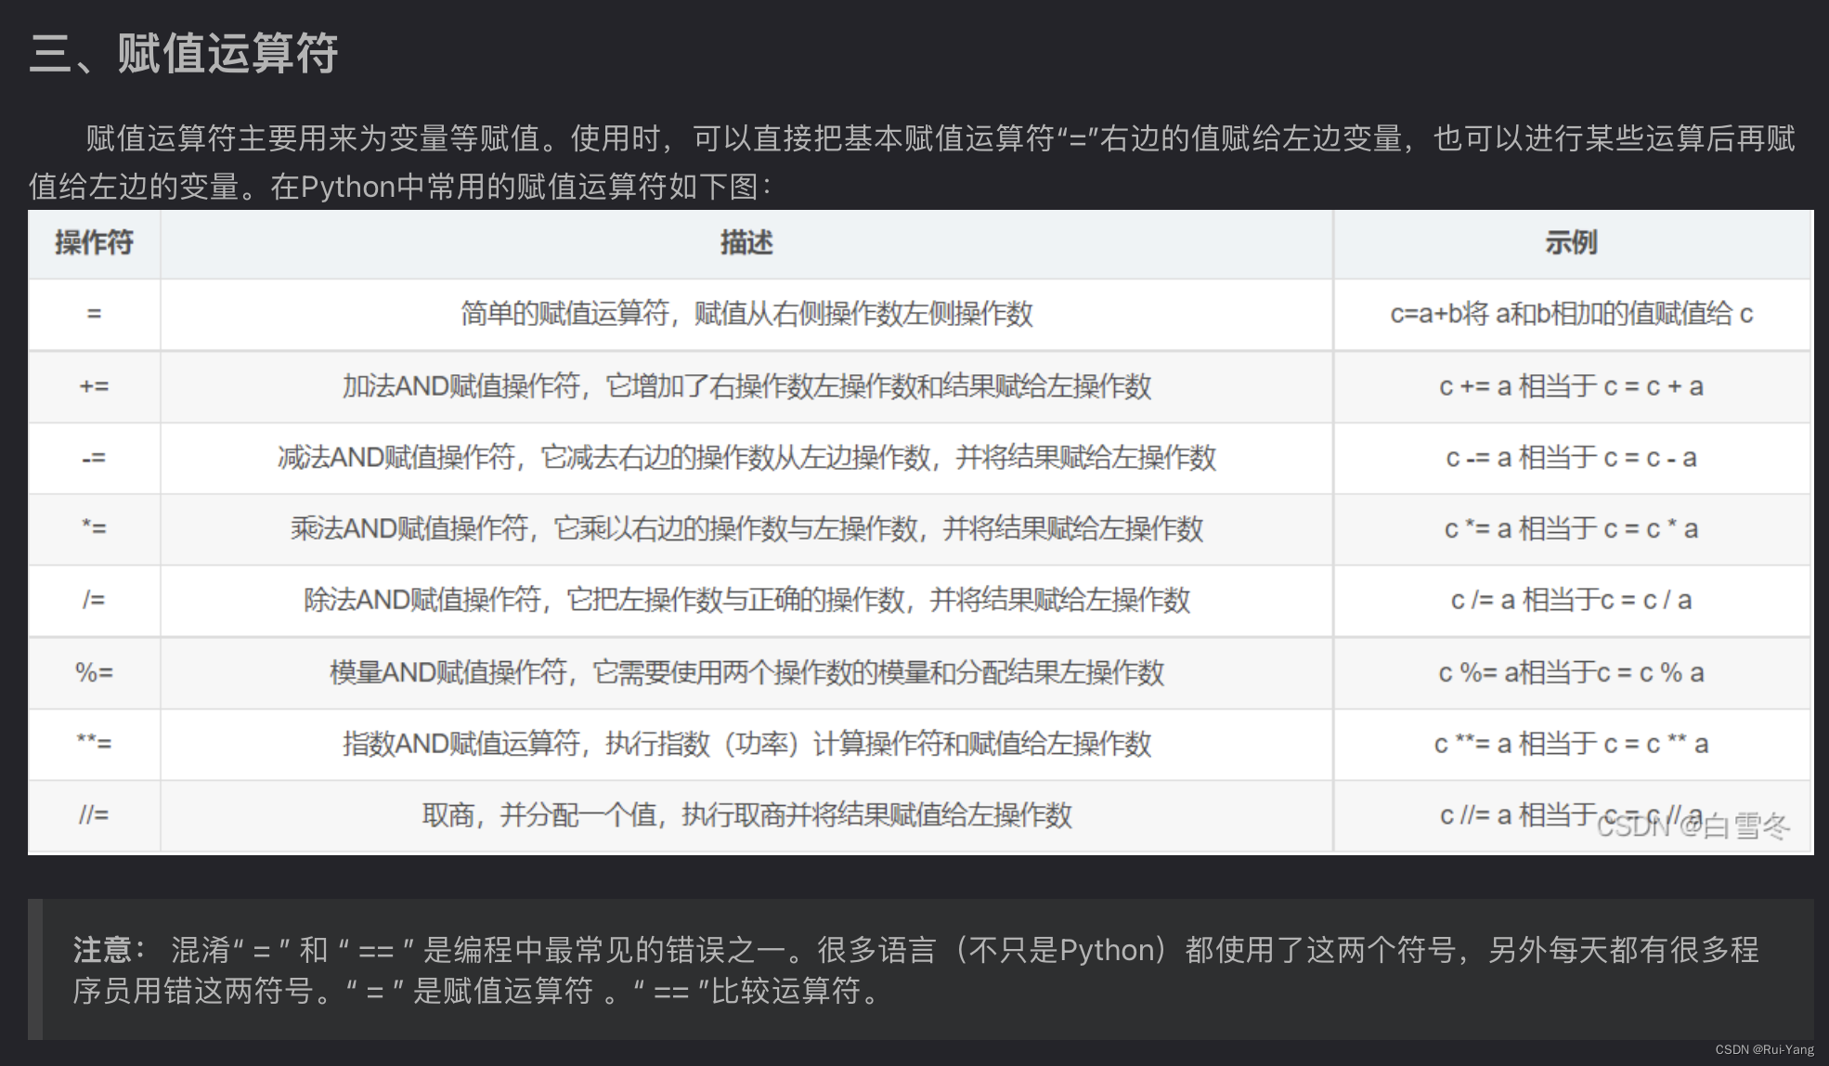This screenshot has height=1066, width=1829.
Task: Click the '+=' operator cell
Action: click(94, 386)
